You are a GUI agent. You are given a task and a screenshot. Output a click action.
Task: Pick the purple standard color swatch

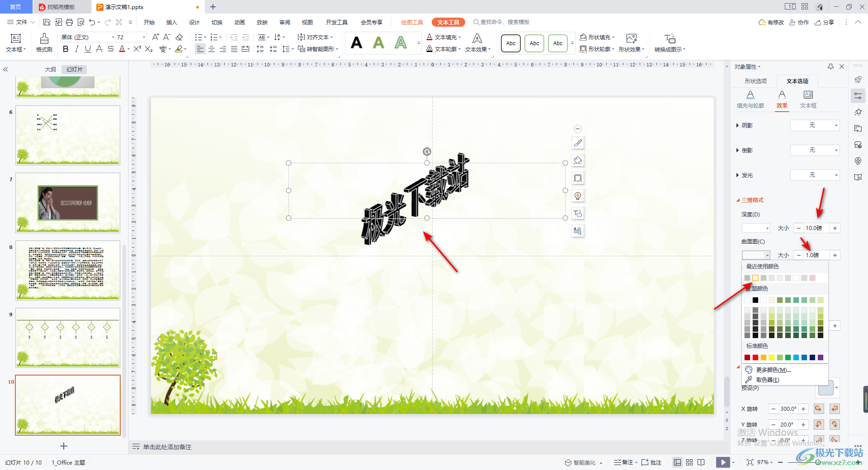pos(821,357)
